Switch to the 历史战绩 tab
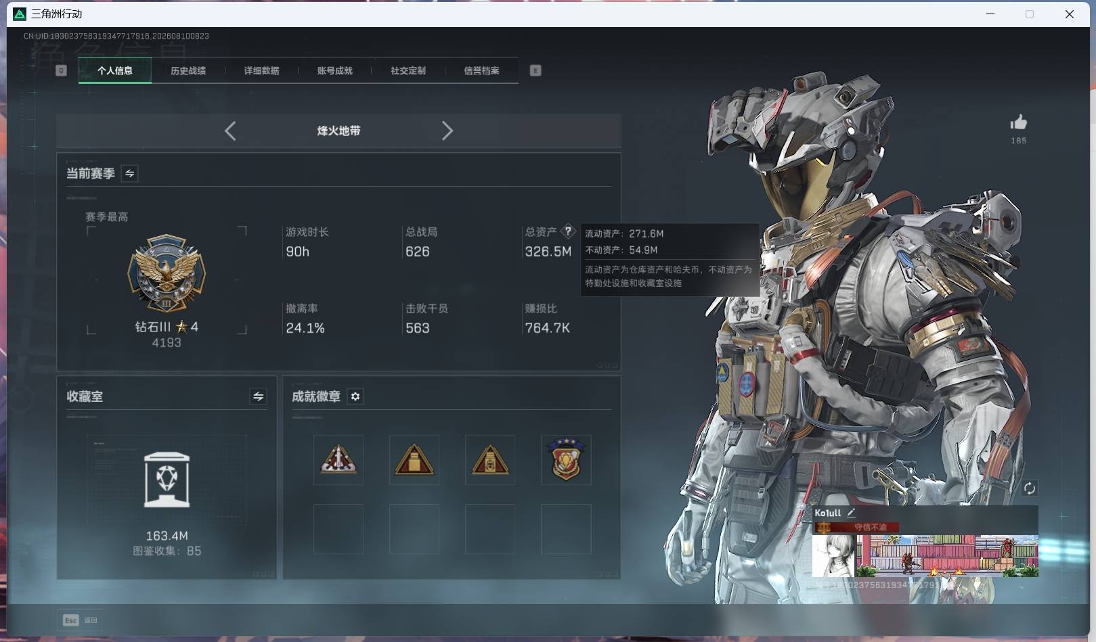 [188, 70]
